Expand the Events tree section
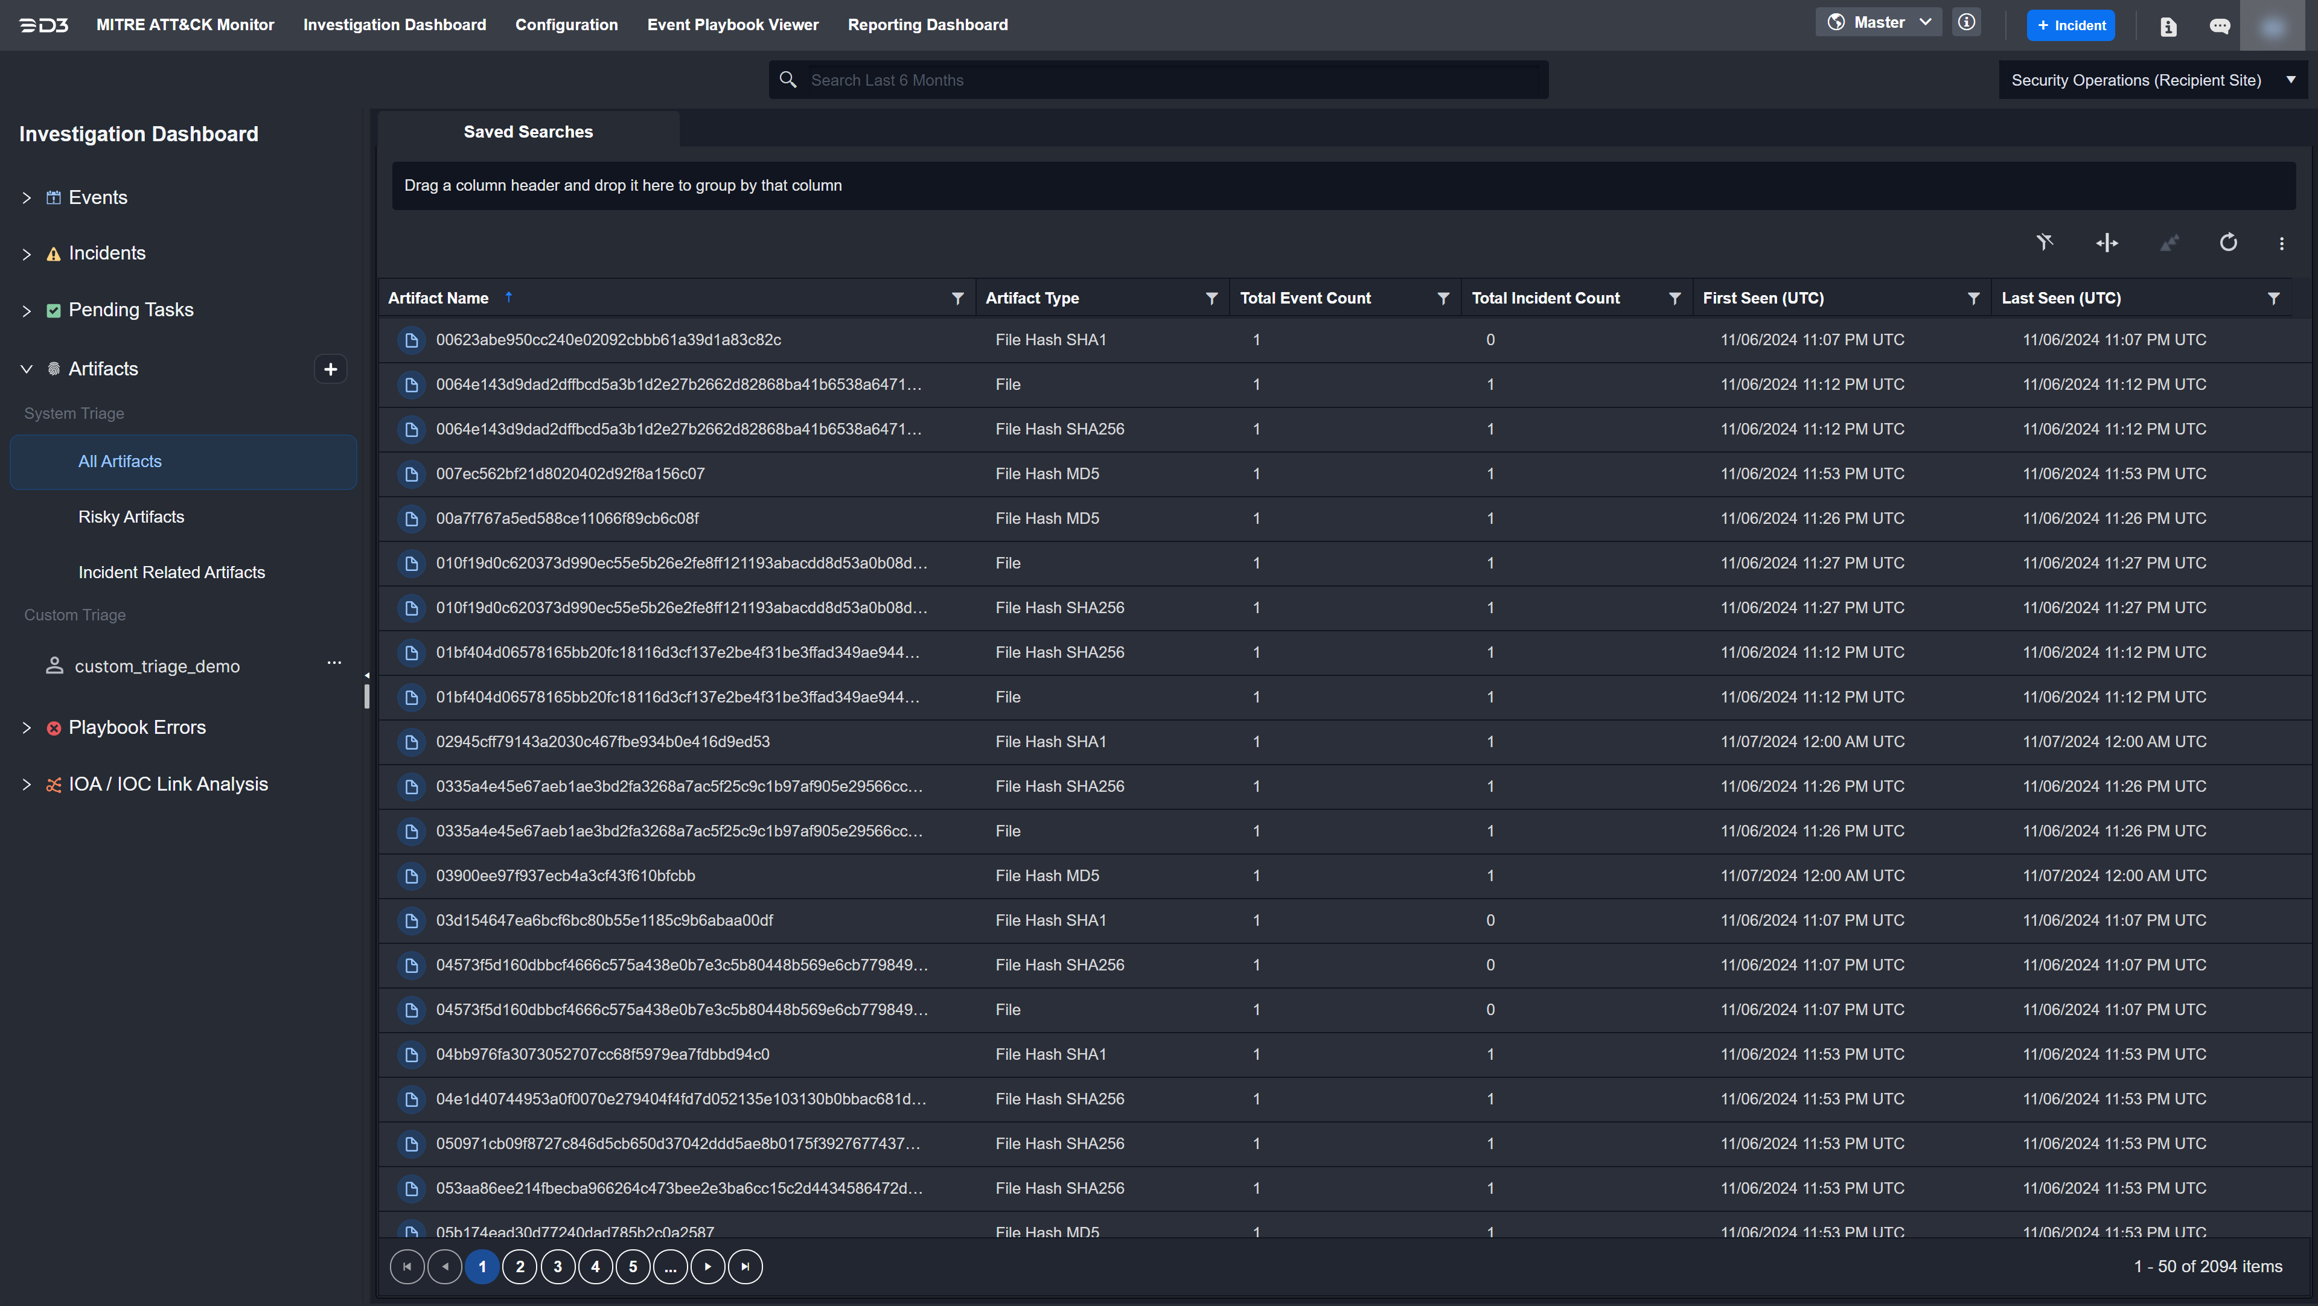 click(x=27, y=198)
